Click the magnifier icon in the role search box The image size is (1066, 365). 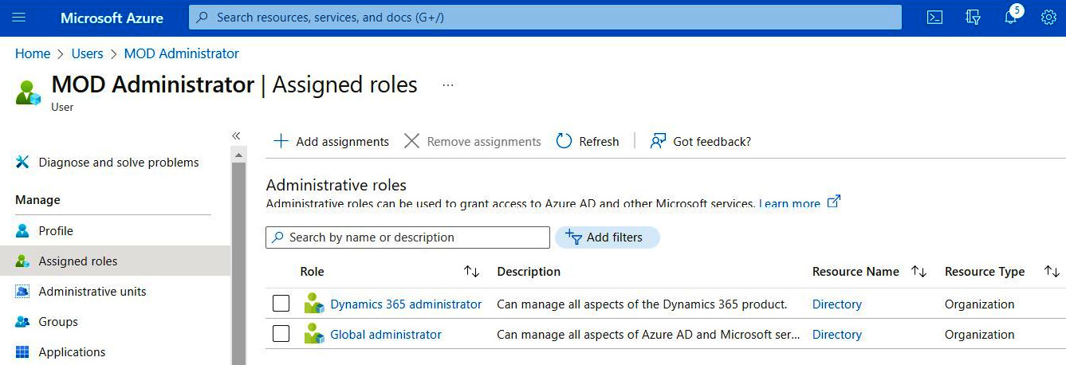click(277, 237)
